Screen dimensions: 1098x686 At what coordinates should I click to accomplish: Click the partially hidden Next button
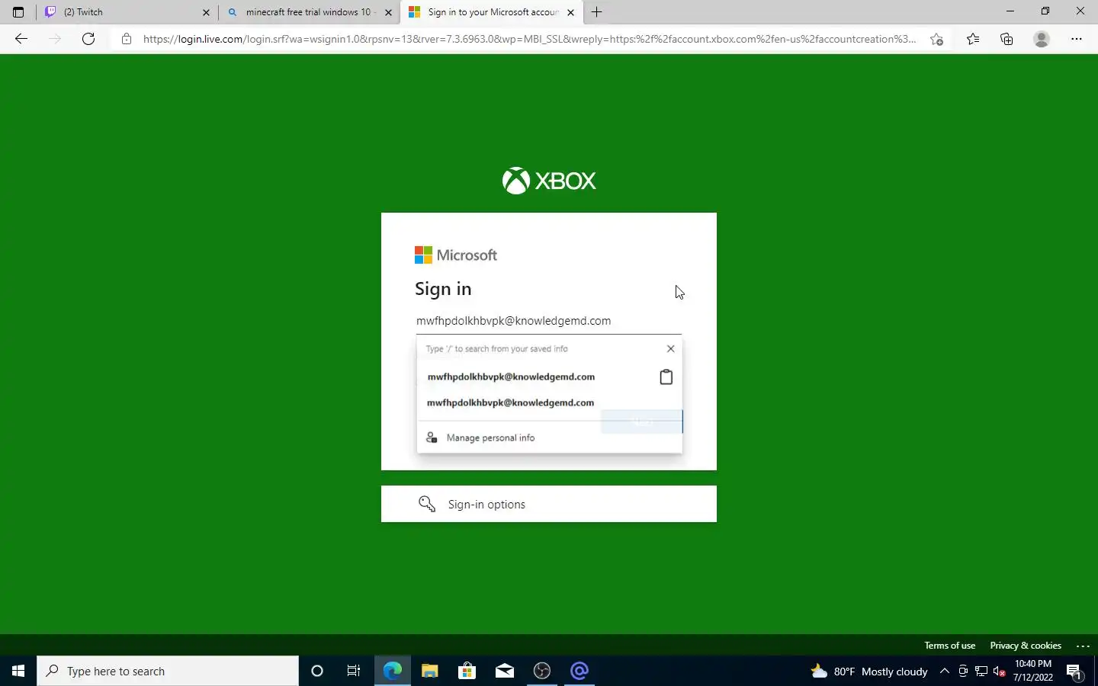642,422
